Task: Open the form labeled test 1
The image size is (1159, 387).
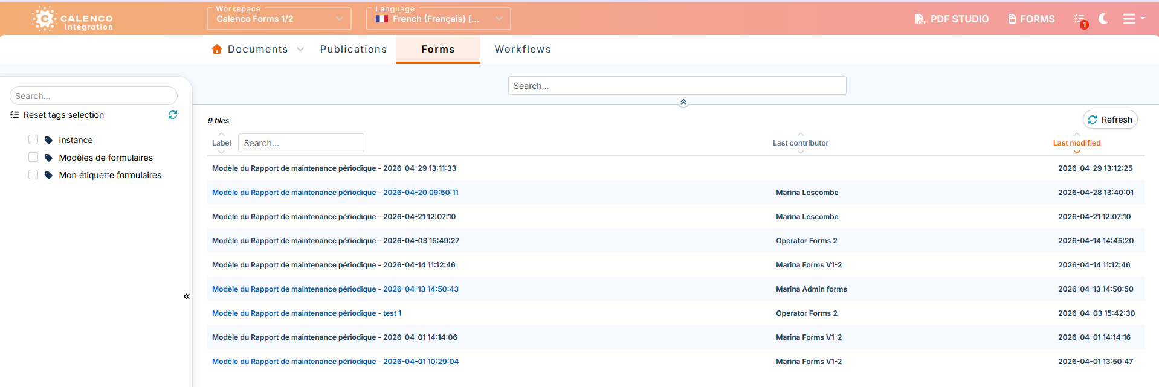Action: click(307, 313)
